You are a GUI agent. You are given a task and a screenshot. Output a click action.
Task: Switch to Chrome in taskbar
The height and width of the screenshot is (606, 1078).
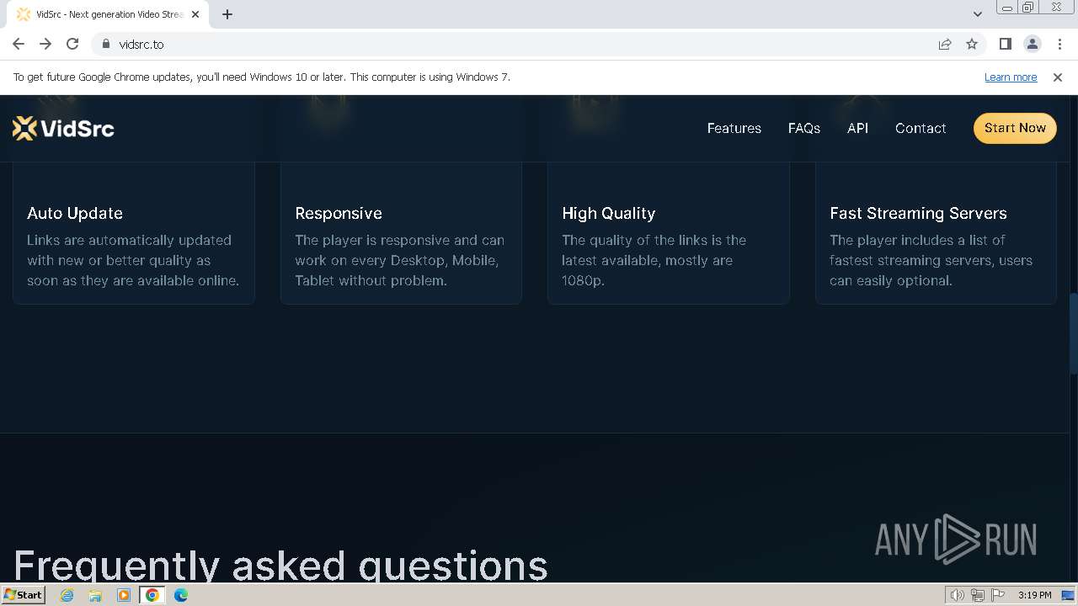point(152,595)
